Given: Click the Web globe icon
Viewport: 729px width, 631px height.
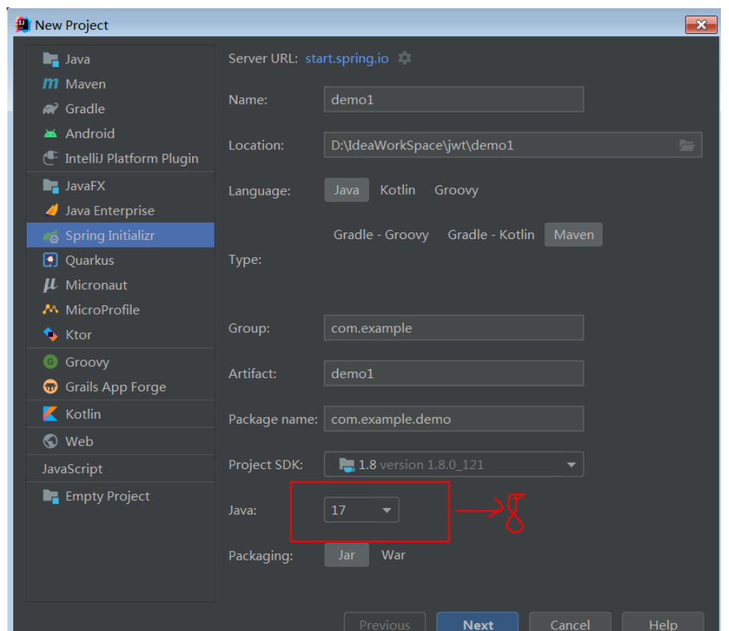Looking at the screenshot, I should pos(51,441).
